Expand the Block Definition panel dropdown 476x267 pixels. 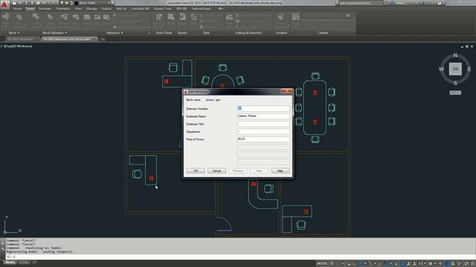[x=54, y=33]
